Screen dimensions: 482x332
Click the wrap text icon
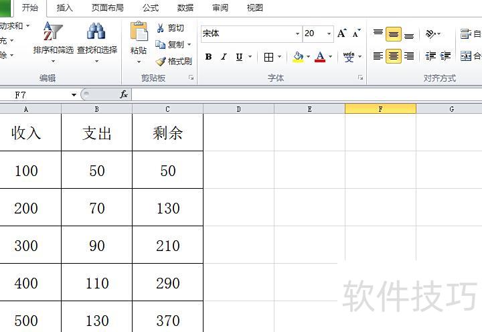(x=465, y=33)
